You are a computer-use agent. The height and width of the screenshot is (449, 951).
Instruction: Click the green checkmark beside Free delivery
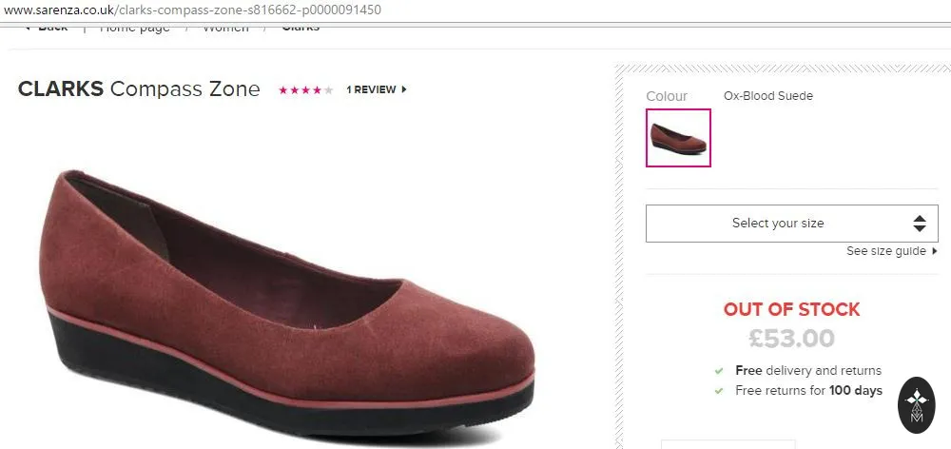coord(719,371)
